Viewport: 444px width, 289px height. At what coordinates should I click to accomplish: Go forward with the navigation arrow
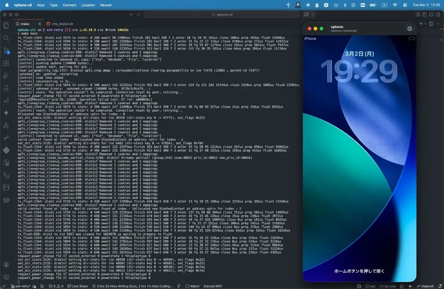(138, 14)
